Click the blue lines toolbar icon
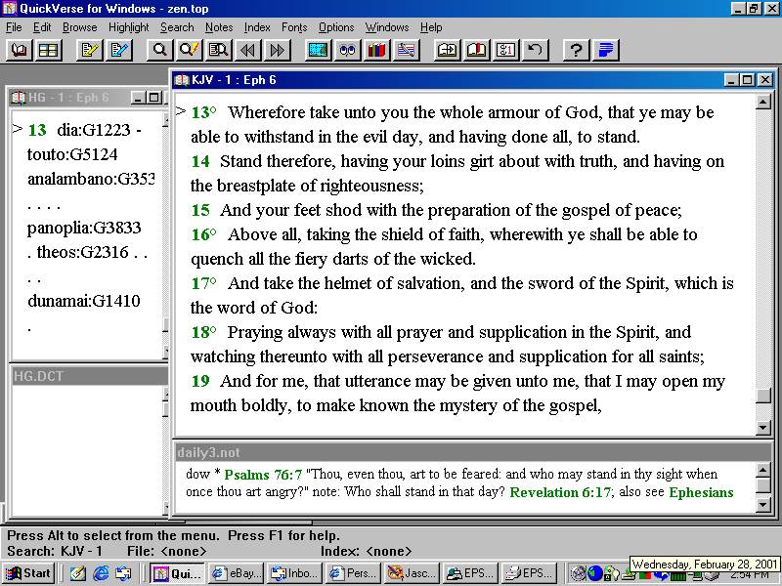Screen dimensions: 782x586 605,50
